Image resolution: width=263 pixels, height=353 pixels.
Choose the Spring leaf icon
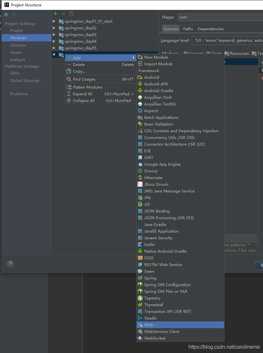point(140,278)
